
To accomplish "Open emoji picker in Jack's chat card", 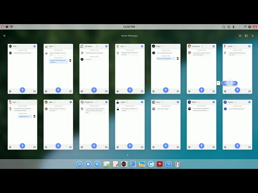I will point(46,91).
